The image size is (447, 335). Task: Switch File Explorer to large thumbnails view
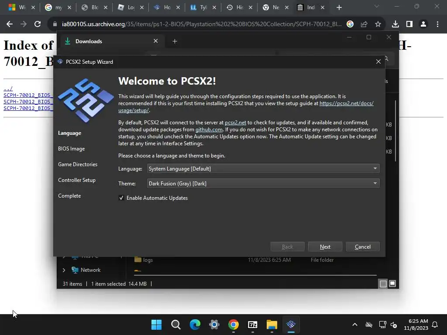point(392,284)
